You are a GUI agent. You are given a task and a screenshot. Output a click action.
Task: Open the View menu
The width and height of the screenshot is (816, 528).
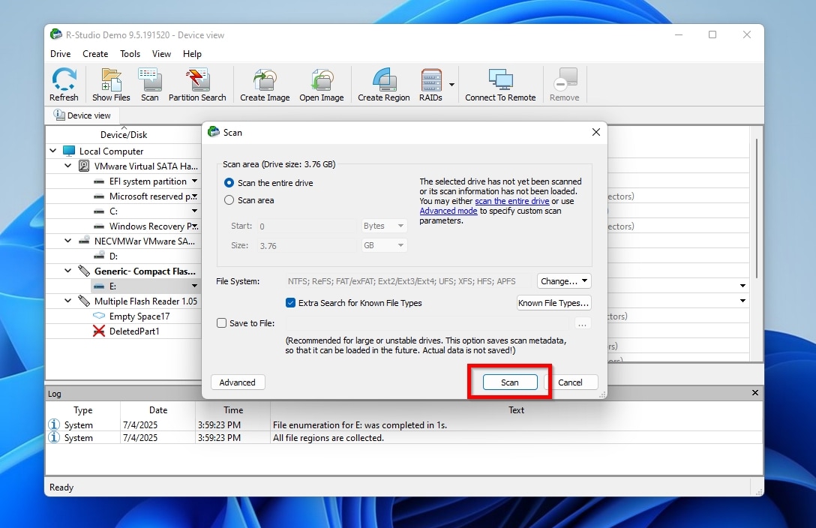click(x=161, y=53)
